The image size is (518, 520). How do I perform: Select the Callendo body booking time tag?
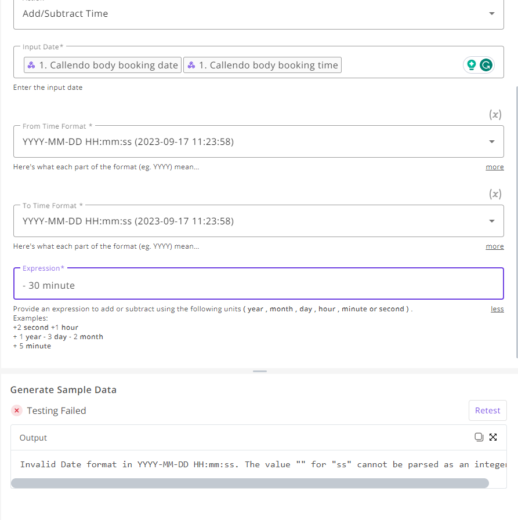point(262,65)
